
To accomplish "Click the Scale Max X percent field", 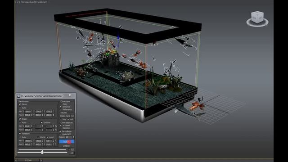I will click(27, 130).
